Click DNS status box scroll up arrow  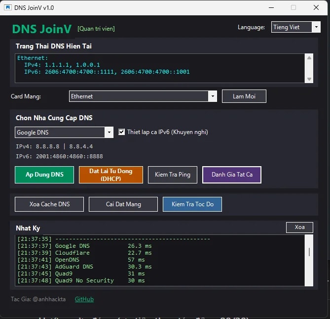tap(309, 58)
